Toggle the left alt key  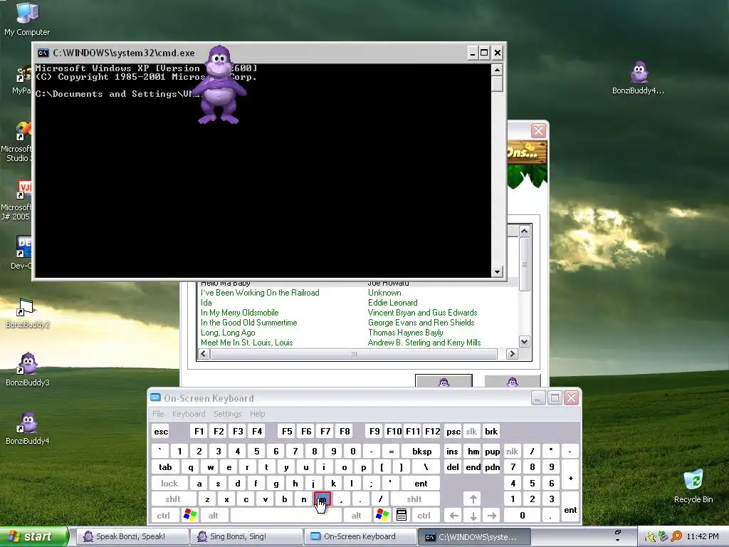point(213,516)
